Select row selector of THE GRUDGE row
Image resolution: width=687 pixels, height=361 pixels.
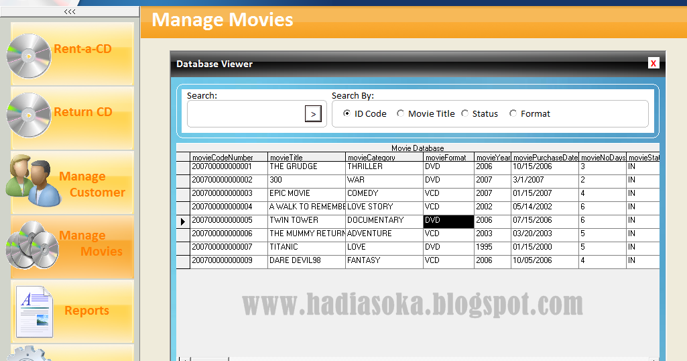point(183,168)
